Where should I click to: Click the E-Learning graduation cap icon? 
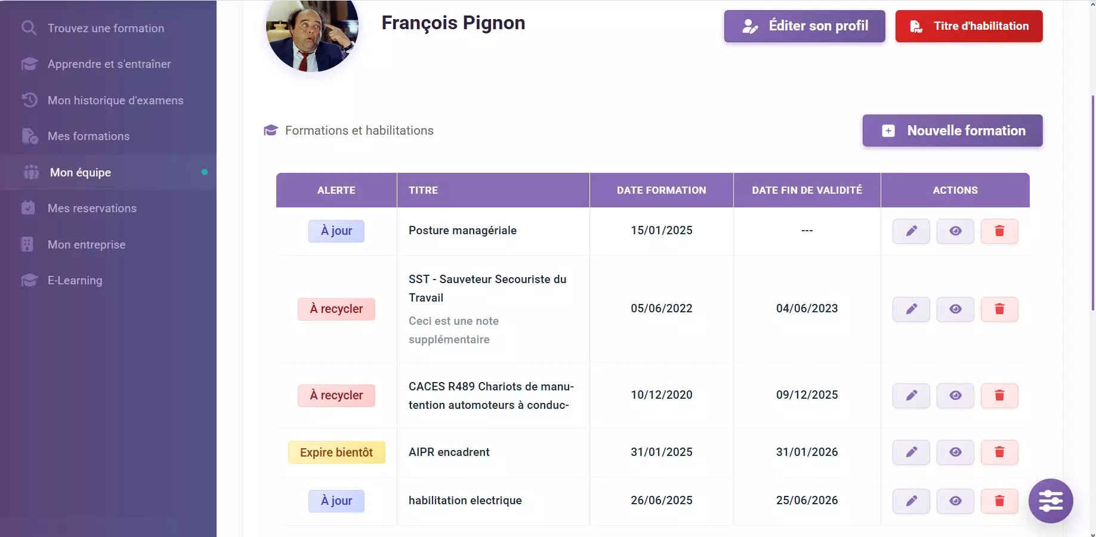pos(30,280)
